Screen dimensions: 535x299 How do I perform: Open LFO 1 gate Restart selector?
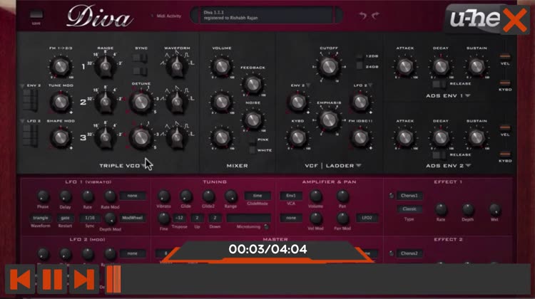(x=65, y=218)
